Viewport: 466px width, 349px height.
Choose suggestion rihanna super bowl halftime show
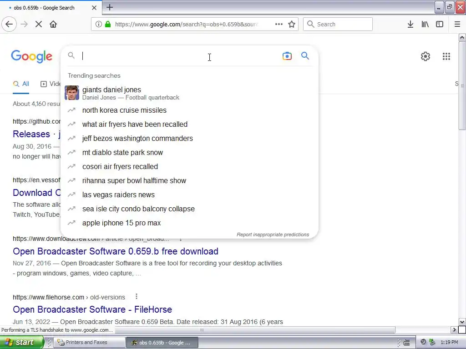point(189,181)
